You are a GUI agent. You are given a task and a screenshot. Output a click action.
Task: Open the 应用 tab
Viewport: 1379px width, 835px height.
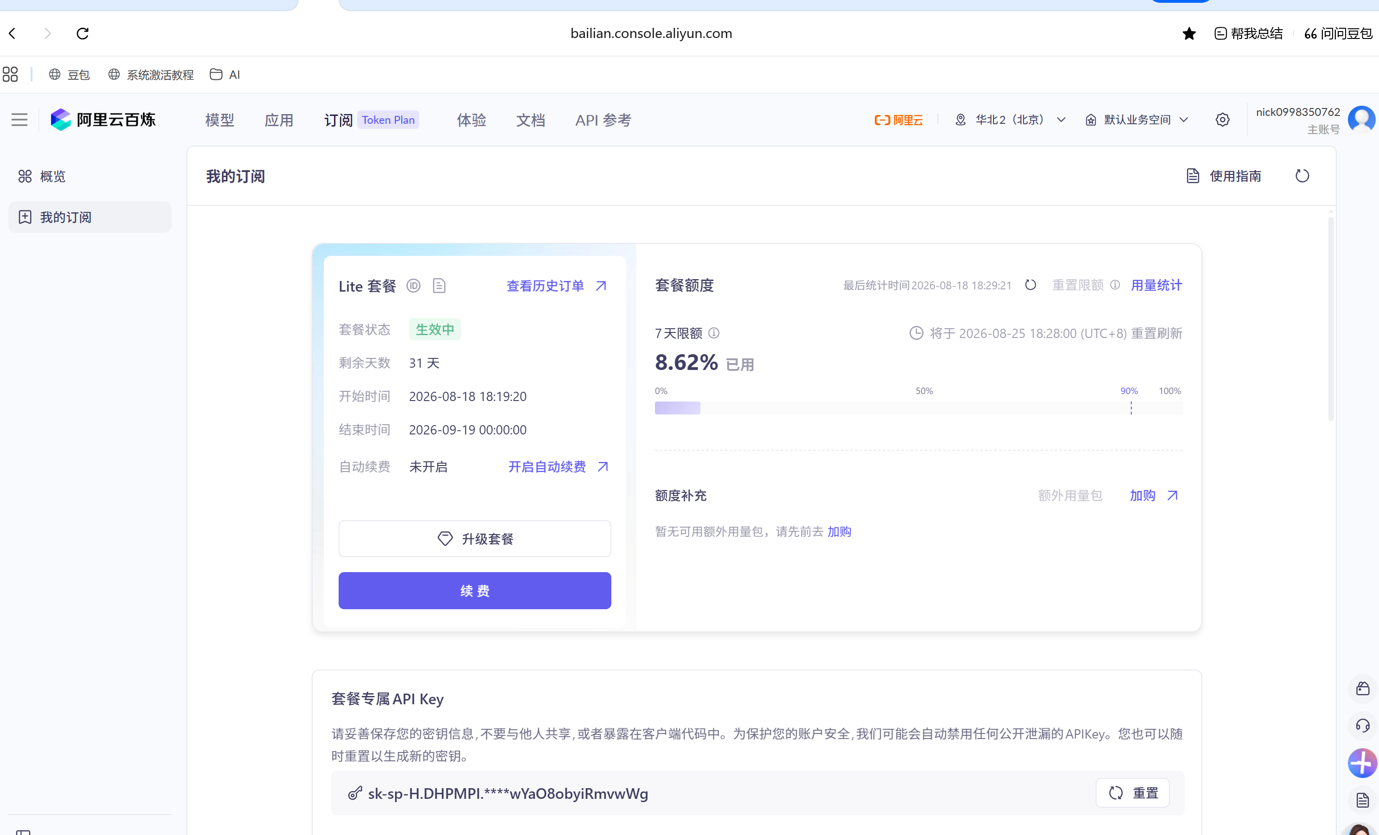tap(279, 120)
